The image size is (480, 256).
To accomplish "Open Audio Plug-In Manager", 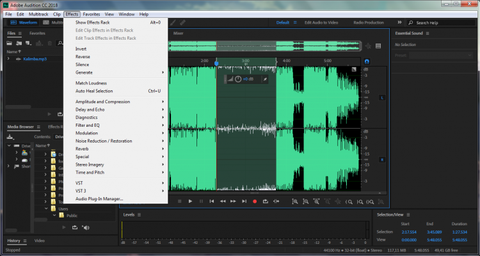I will [x=99, y=198].
